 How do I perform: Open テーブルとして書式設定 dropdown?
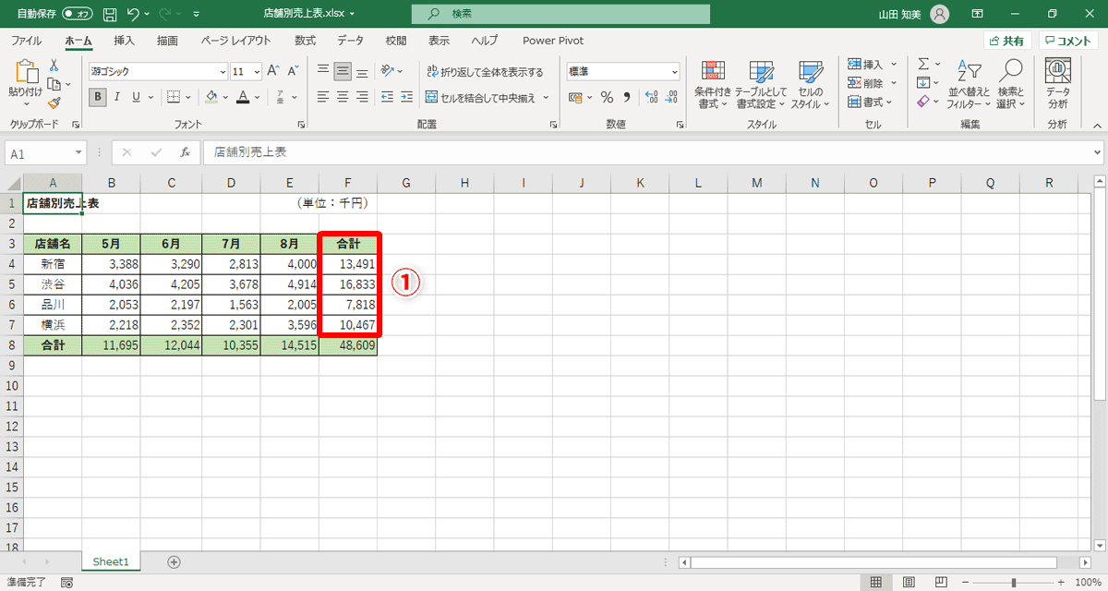[x=762, y=84]
